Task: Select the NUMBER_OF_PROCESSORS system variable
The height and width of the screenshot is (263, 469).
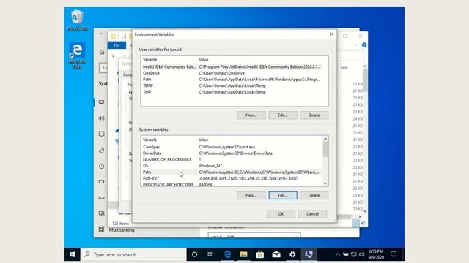Action: [x=232, y=159]
